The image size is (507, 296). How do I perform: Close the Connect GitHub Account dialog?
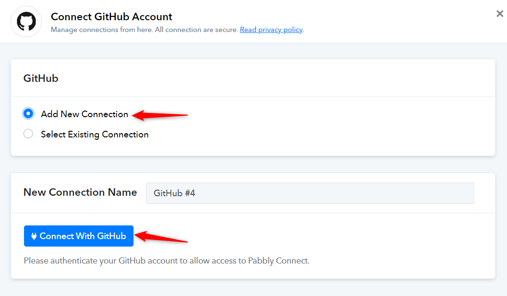499,14
